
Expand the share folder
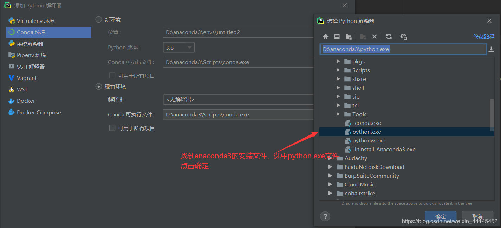(x=338, y=79)
